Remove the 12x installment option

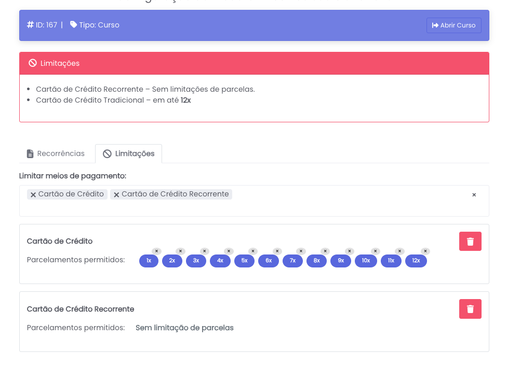[x=425, y=251]
